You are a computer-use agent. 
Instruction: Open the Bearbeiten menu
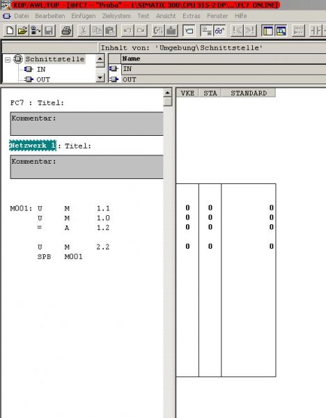coord(50,16)
